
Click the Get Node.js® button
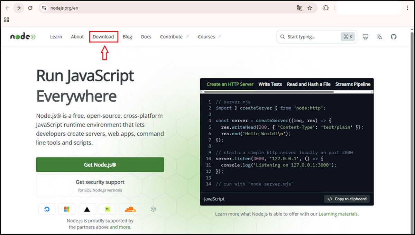pyautogui.click(x=100, y=164)
